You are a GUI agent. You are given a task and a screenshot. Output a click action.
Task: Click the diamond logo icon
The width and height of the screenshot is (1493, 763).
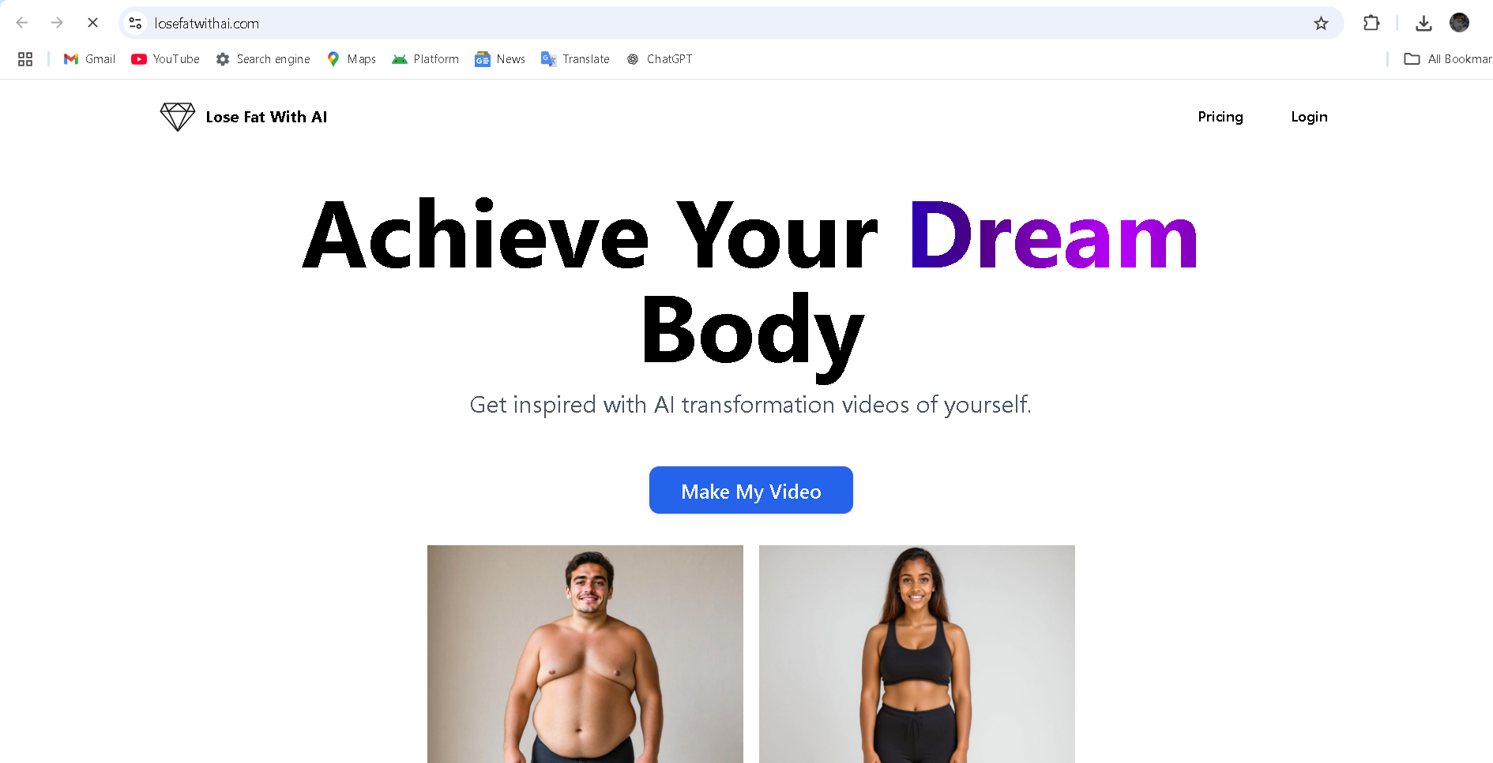178,117
